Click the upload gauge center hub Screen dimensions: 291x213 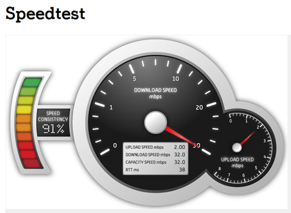(x=237, y=148)
